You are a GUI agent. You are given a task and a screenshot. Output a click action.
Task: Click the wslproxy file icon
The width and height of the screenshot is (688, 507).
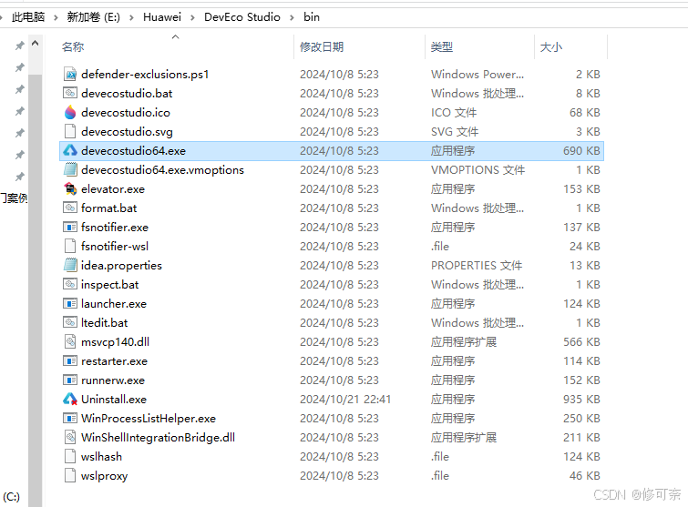(x=70, y=475)
